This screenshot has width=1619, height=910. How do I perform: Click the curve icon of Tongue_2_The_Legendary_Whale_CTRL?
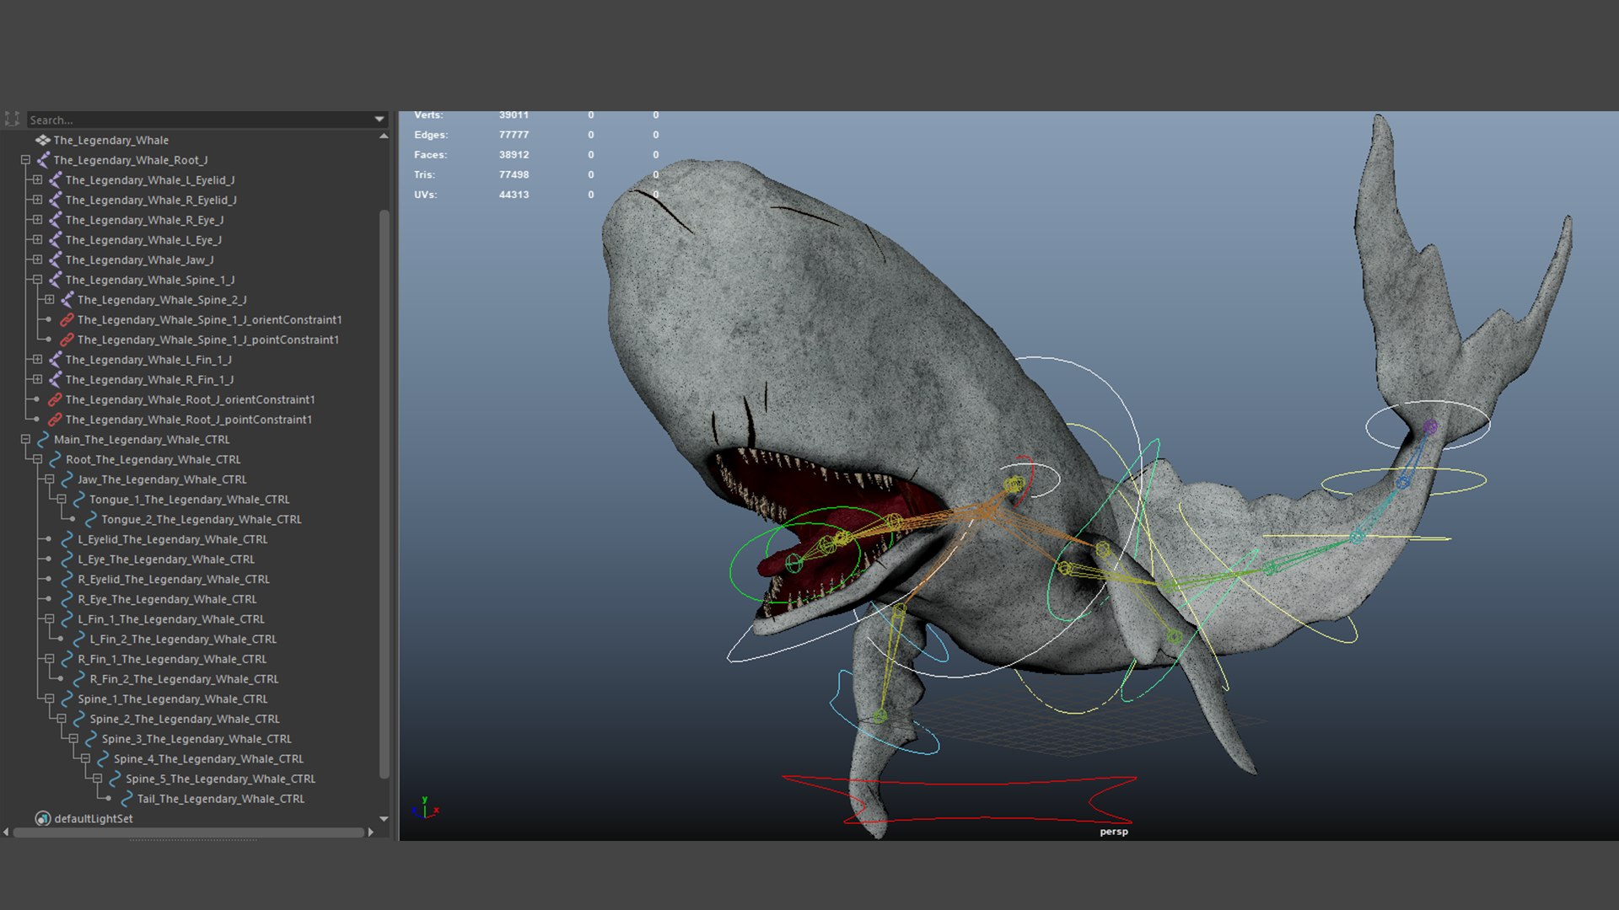tap(90, 520)
